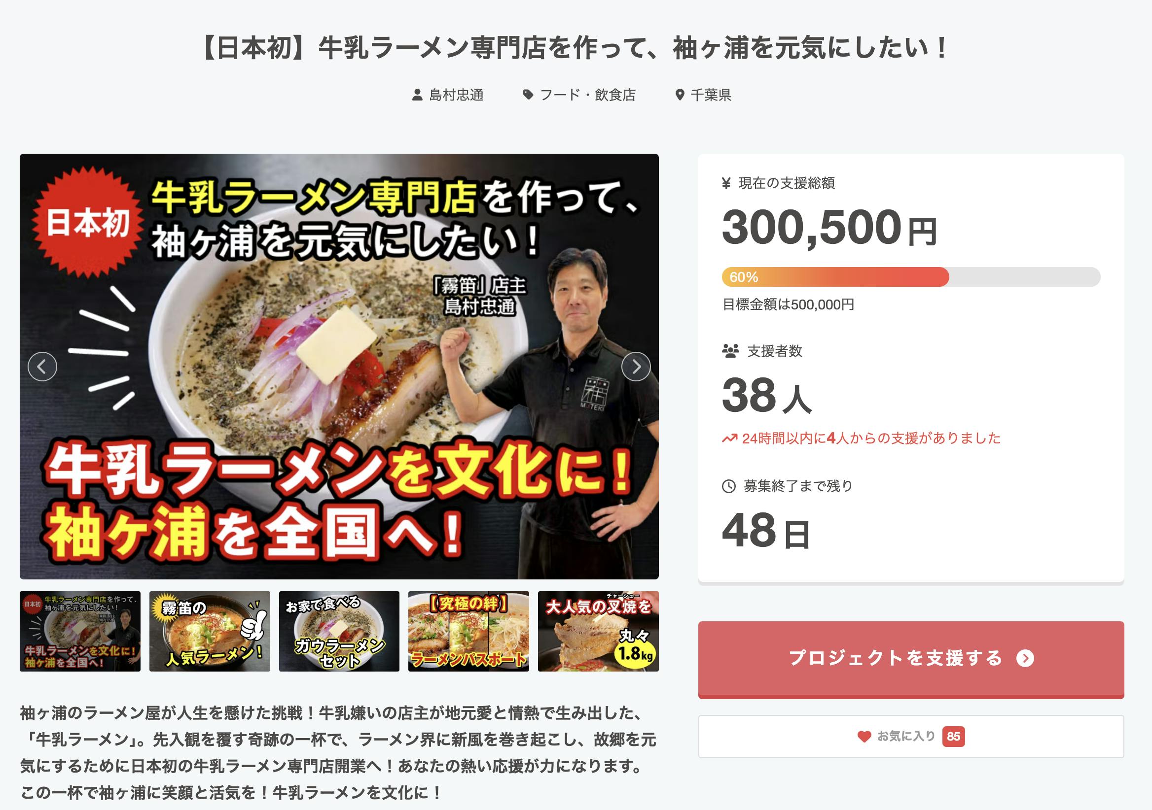Open project owner 島村忠通 link
The width and height of the screenshot is (1152, 810).
(x=456, y=95)
